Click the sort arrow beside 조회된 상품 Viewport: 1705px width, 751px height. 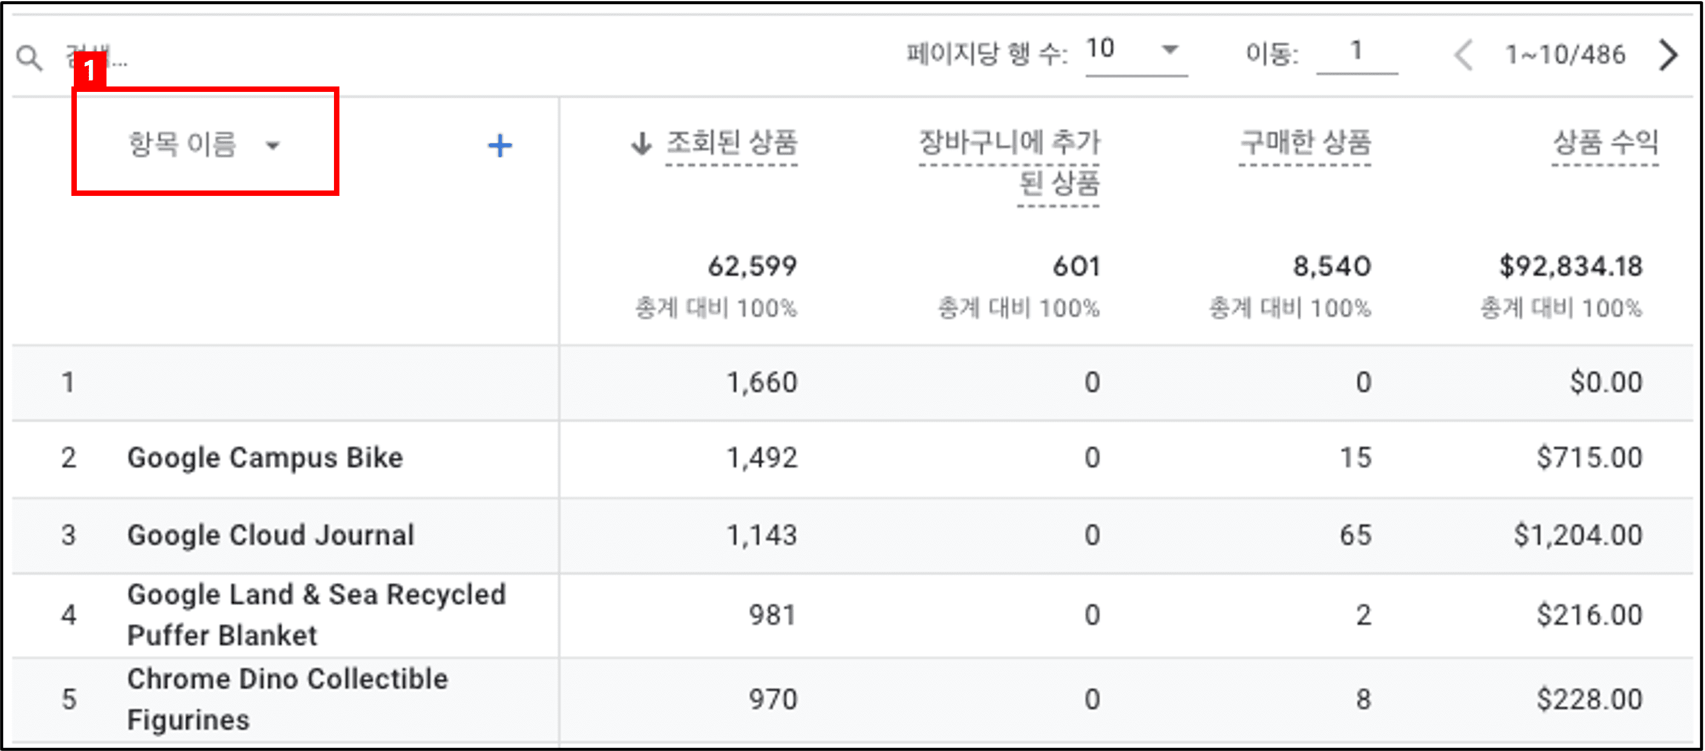(x=641, y=143)
